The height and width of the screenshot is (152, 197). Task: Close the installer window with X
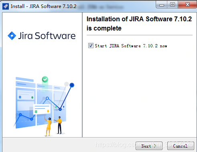pos(187,4)
